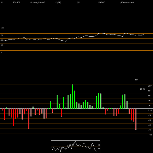Click the RSI axis label 70
Screen dimensions: 153x153
tap(2, 35)
